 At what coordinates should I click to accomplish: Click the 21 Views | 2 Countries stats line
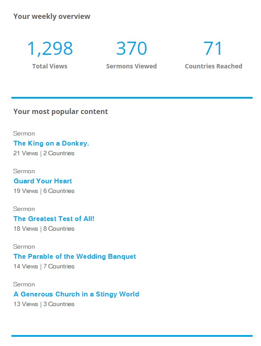(44, 153)
